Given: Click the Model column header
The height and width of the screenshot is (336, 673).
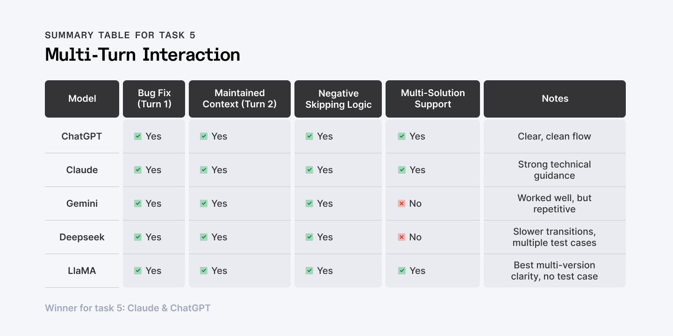Looking at the screenshot, I should 82,98.
